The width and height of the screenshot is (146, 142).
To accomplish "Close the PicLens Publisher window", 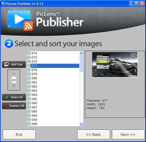I will pyautogui.click(x=142, y=4).
